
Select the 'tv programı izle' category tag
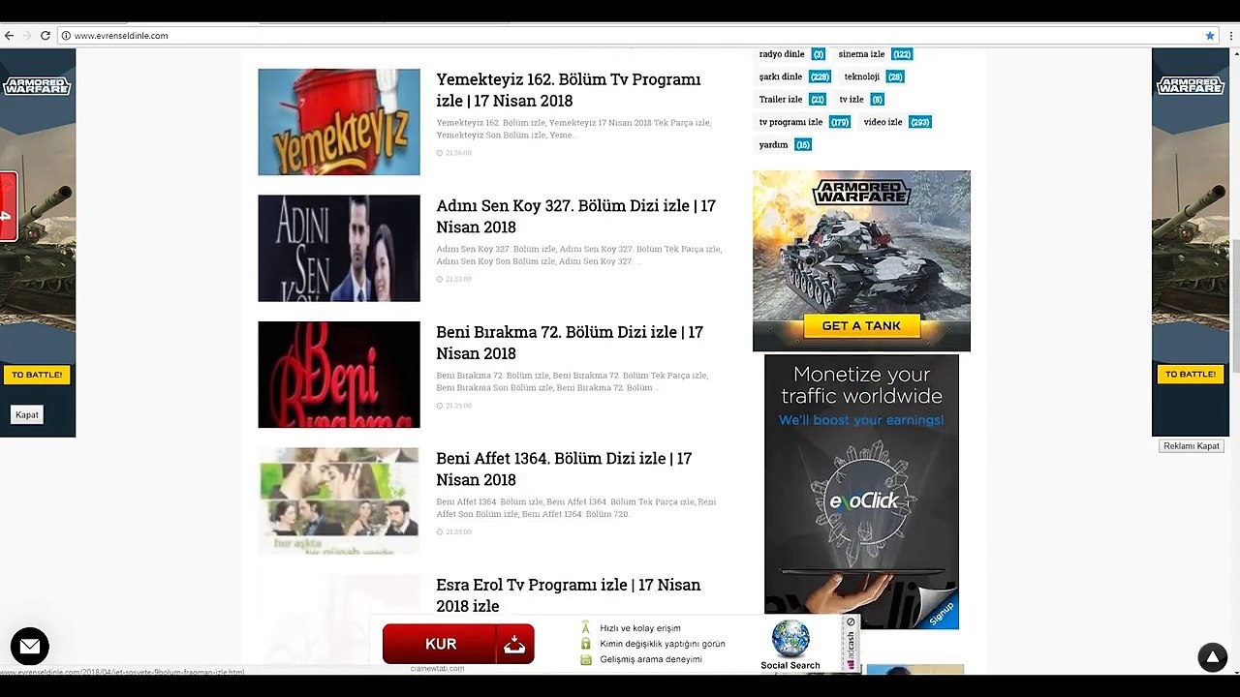[x=790, y=122]
